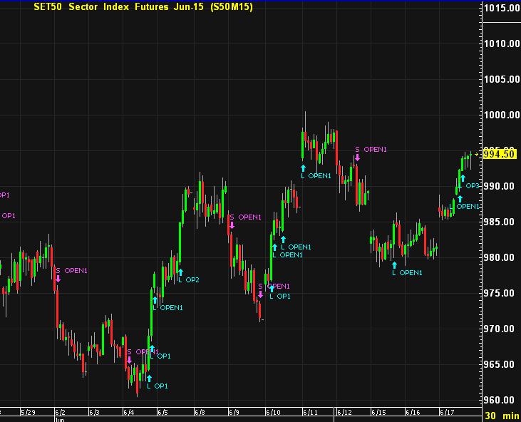
Task: Select the 5/29 date on time axis
Action: point(29,412)
